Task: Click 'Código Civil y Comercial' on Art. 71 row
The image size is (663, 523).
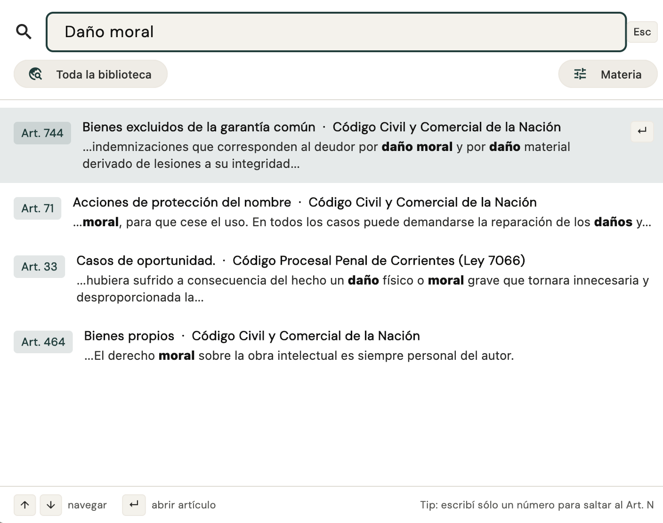Action: point(423,202)
